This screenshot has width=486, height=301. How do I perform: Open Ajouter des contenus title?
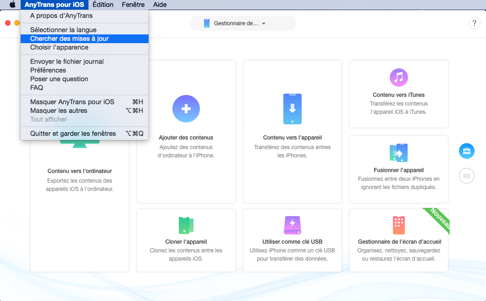click(x=186, y=138)
